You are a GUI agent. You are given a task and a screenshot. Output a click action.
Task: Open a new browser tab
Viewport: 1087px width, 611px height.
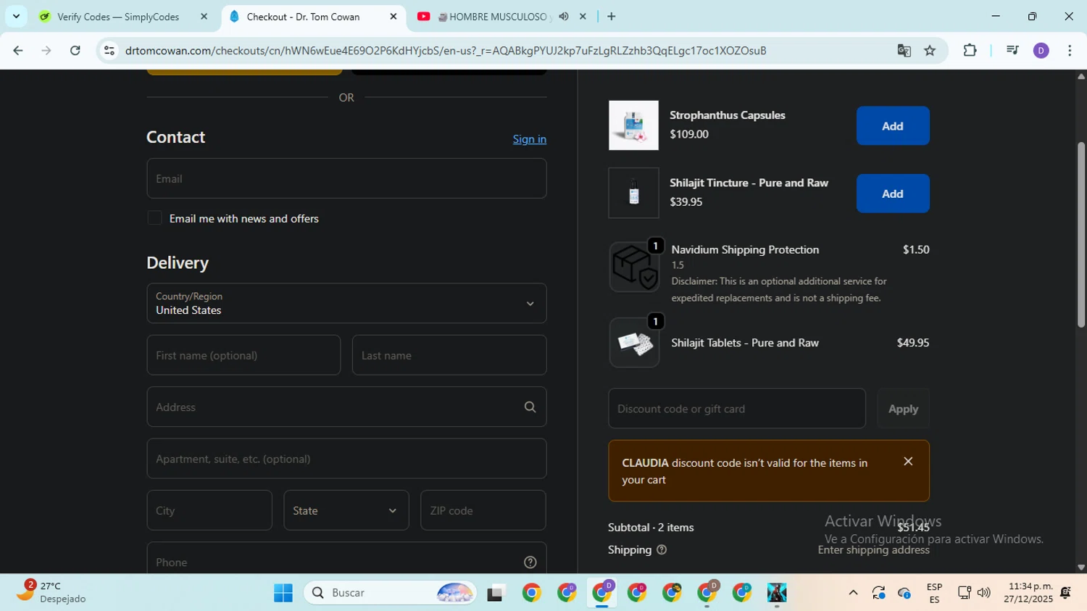click(612, 16)
